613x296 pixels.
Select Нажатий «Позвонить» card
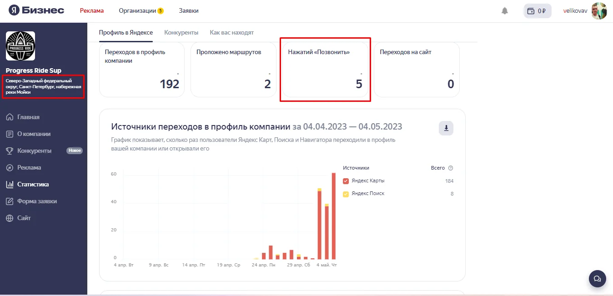(x=325, y=70)
